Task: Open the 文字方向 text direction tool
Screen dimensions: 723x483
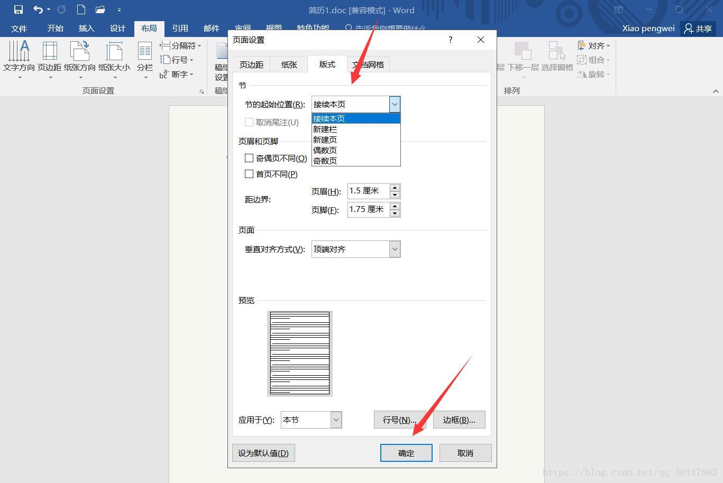Action: [19, 60]
